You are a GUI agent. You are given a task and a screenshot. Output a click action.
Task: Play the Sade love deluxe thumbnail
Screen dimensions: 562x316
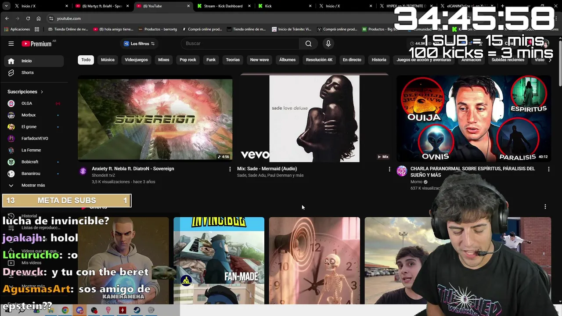tap(314, 118)
